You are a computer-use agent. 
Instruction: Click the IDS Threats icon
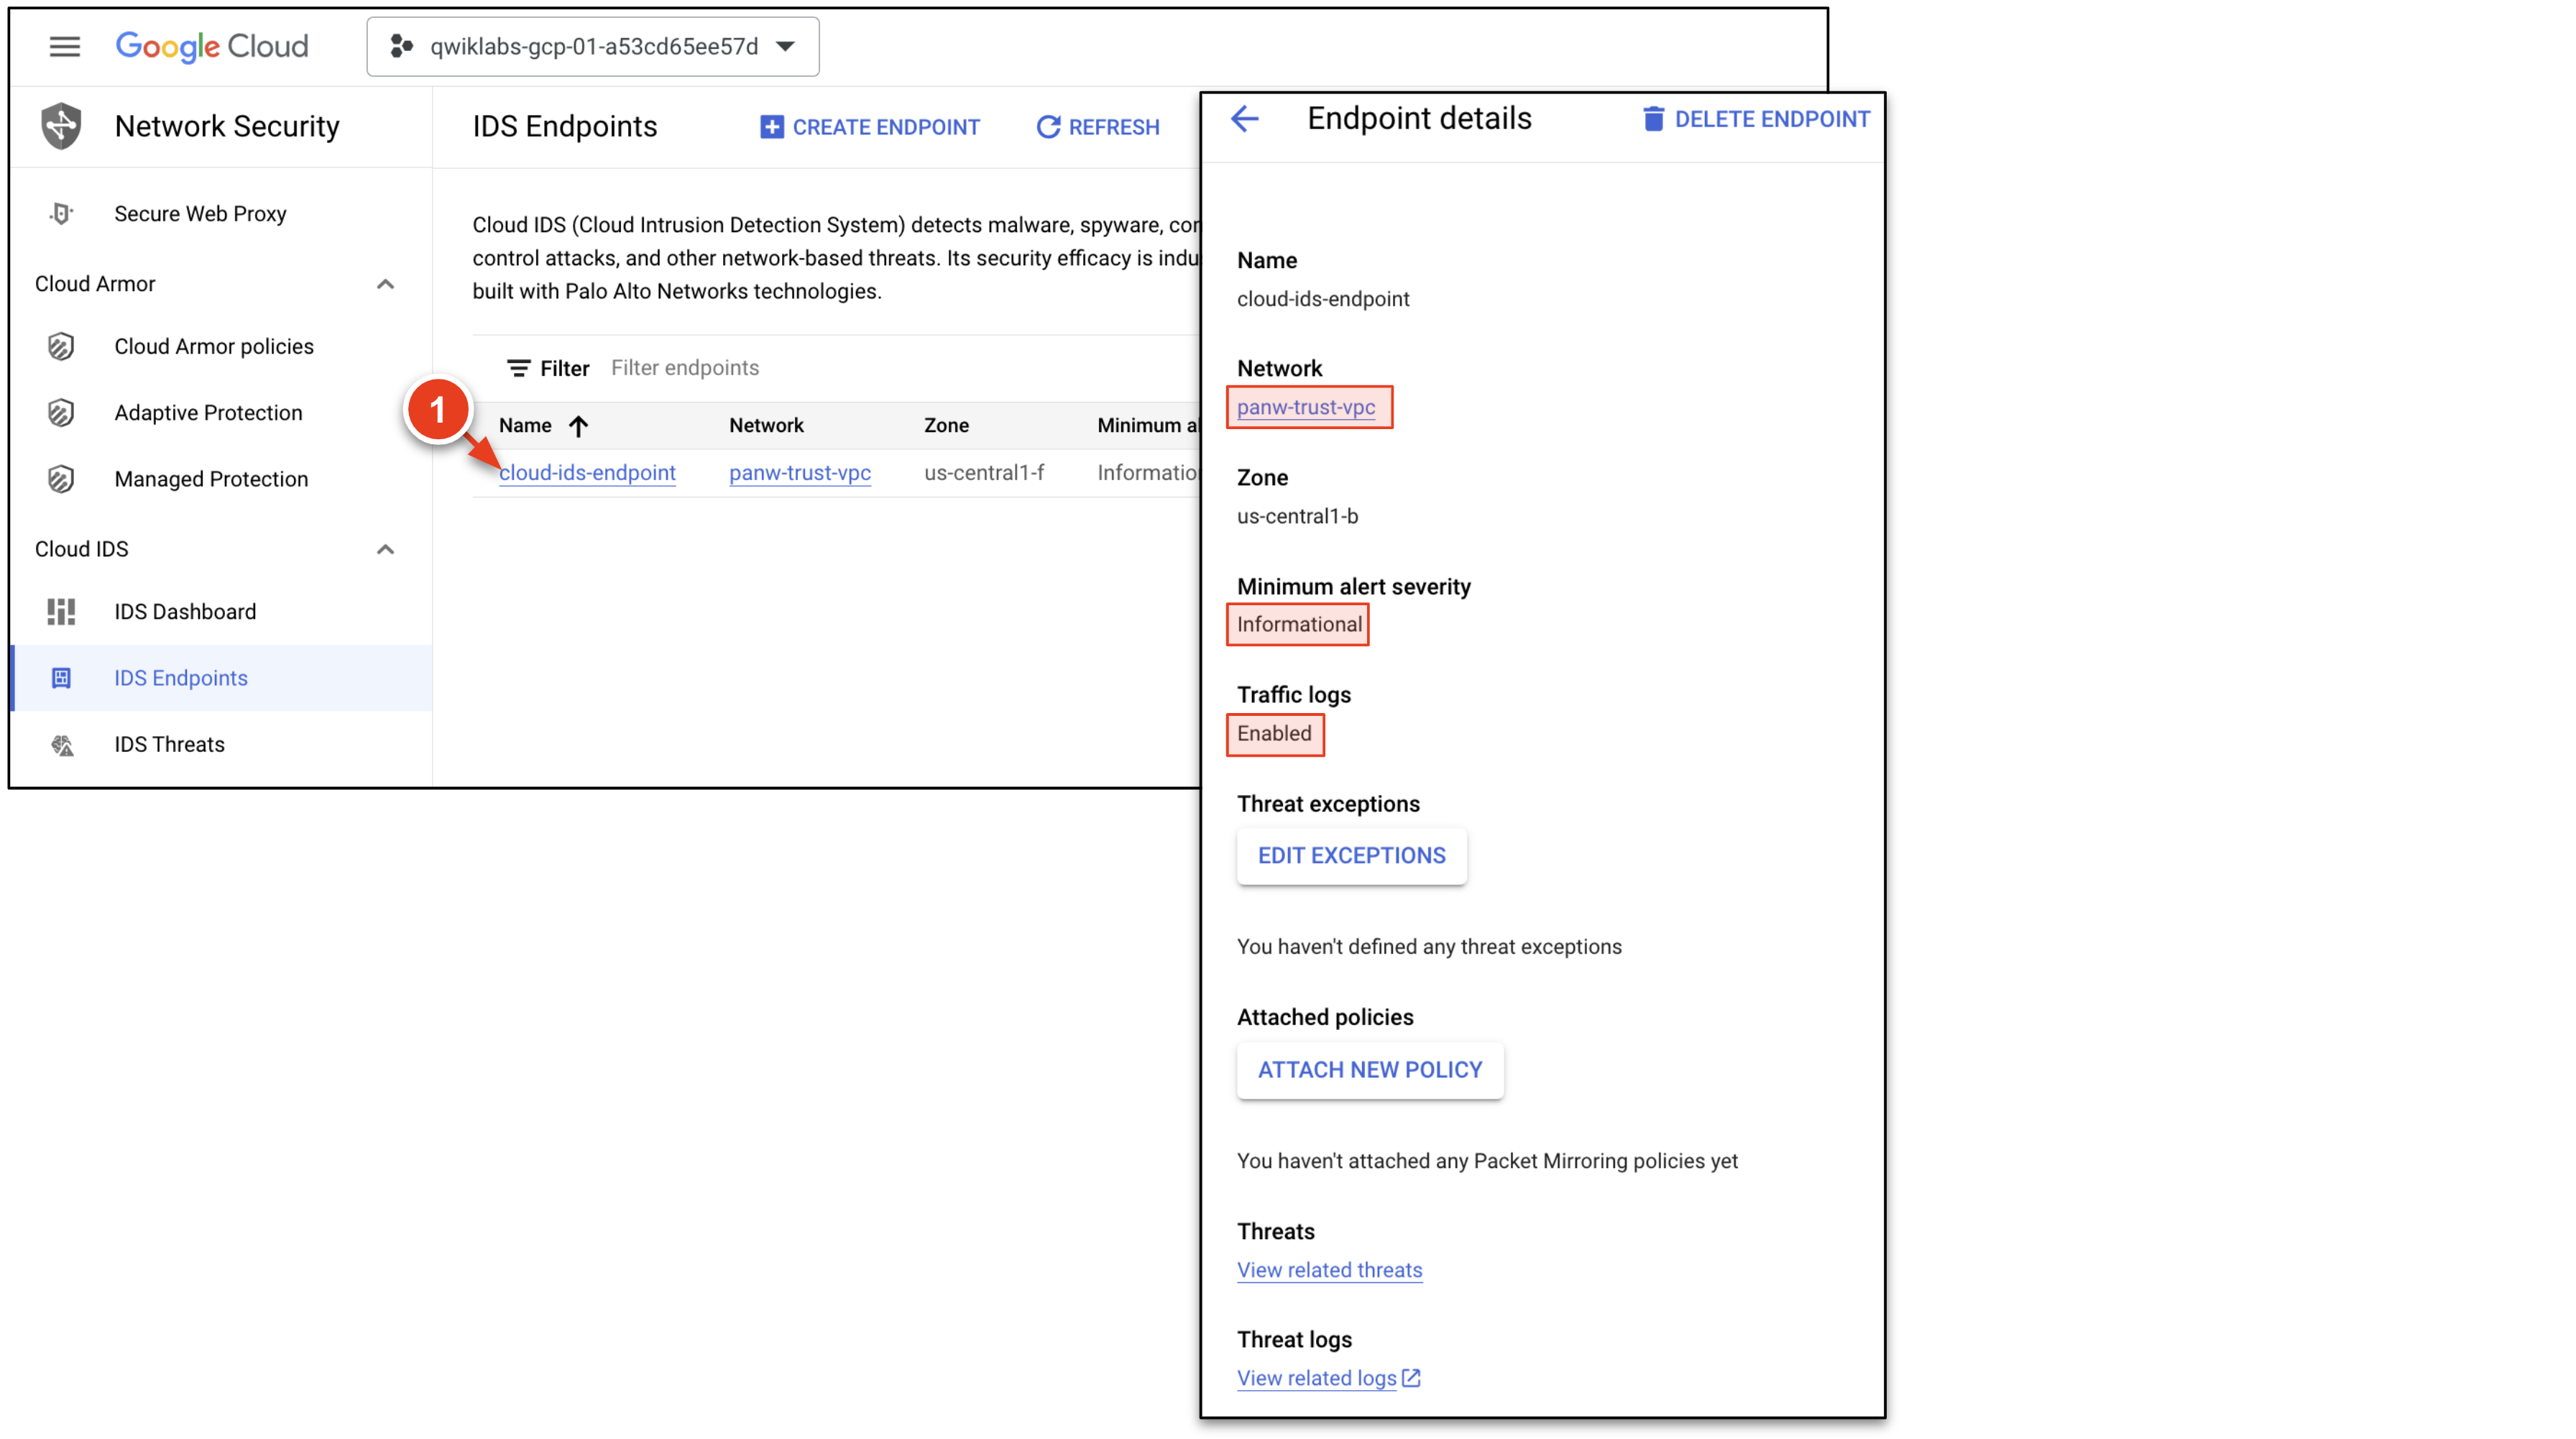tap(62, 744)
